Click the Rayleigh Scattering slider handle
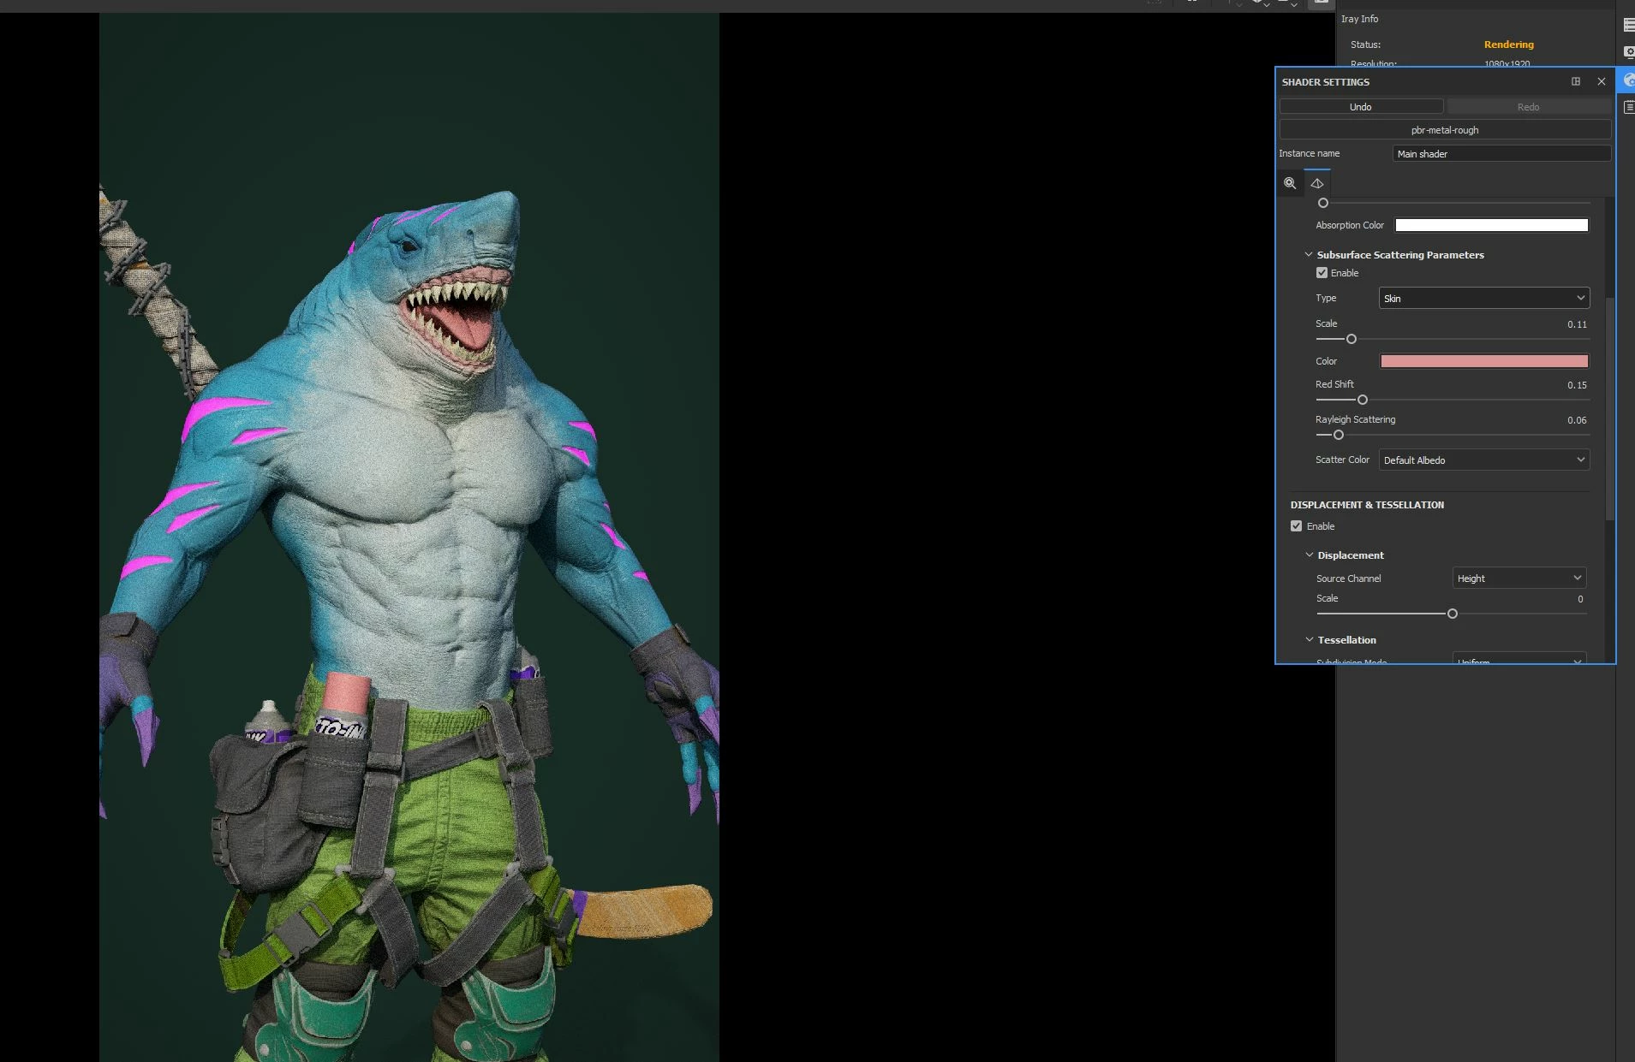 point(1339,435)
